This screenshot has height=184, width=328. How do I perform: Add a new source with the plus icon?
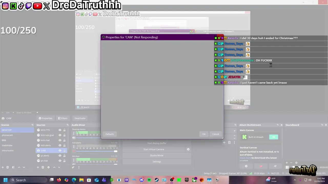pos(38,167)
